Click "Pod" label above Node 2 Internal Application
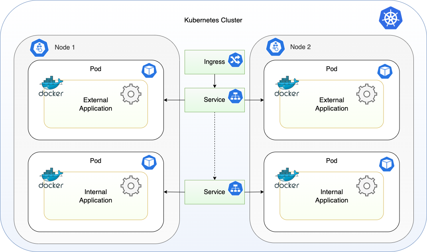 pos(332,161)
